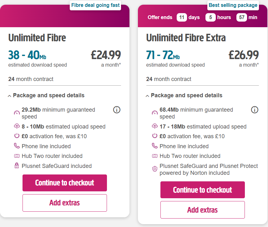Add extras to the Unlimited Fibre Extra package
The height and width of the screenshot is (227, 268).
(x=202, y=210)
